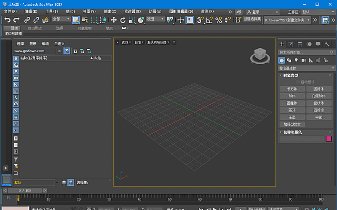Open the pink object color swatch
Screen dimensions: 337x210
pos(329,139)
